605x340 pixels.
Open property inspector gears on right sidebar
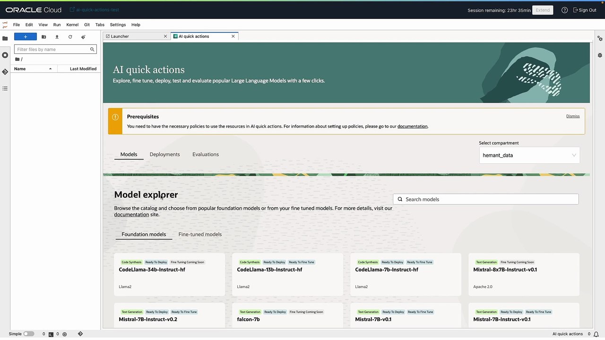click(600, 38)
